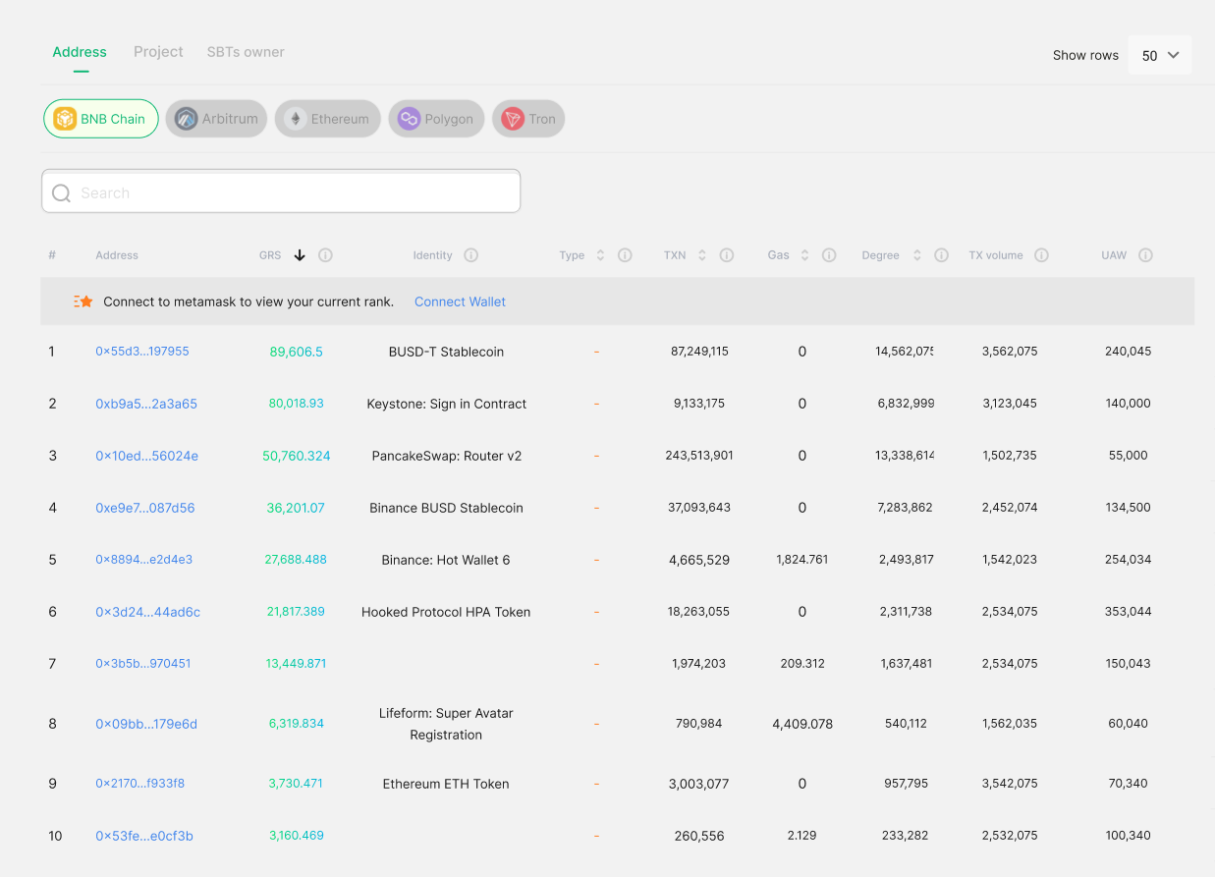Open the SBTs owner tab

tap(246, 52)
